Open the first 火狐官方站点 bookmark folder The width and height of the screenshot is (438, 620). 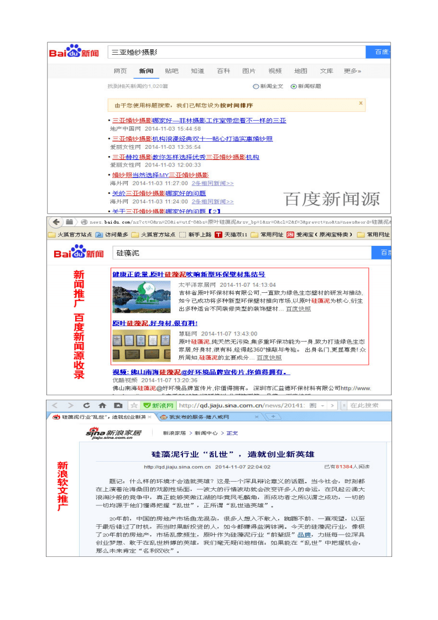[70, 235]
